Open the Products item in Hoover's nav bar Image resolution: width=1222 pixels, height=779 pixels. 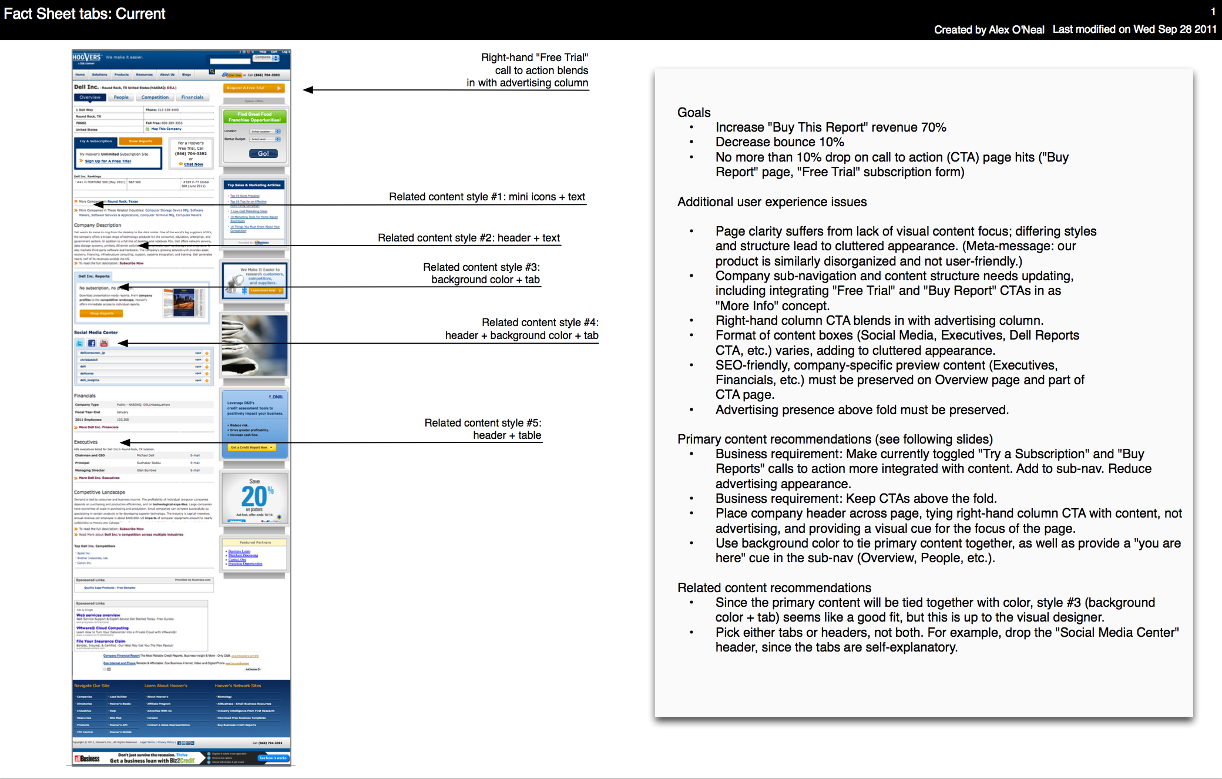[x=122, y=75]
